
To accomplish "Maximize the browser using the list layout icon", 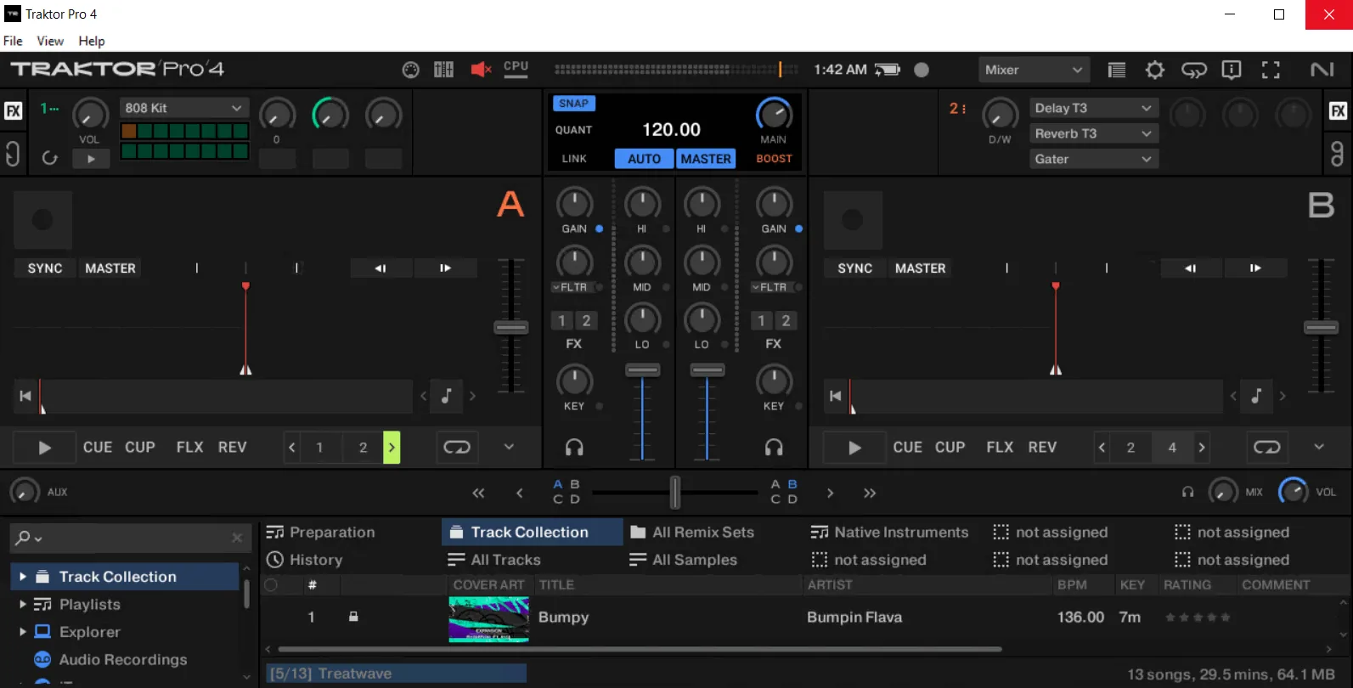I will 1117,70.
